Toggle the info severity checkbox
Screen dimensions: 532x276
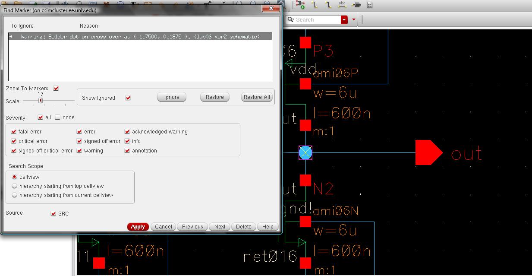[127, 141]
